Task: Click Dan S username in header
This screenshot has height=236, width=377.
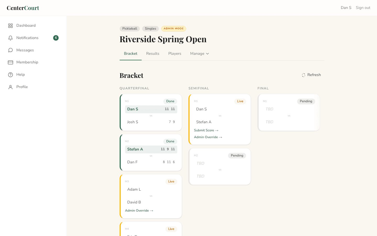Action: coord(346,8)
